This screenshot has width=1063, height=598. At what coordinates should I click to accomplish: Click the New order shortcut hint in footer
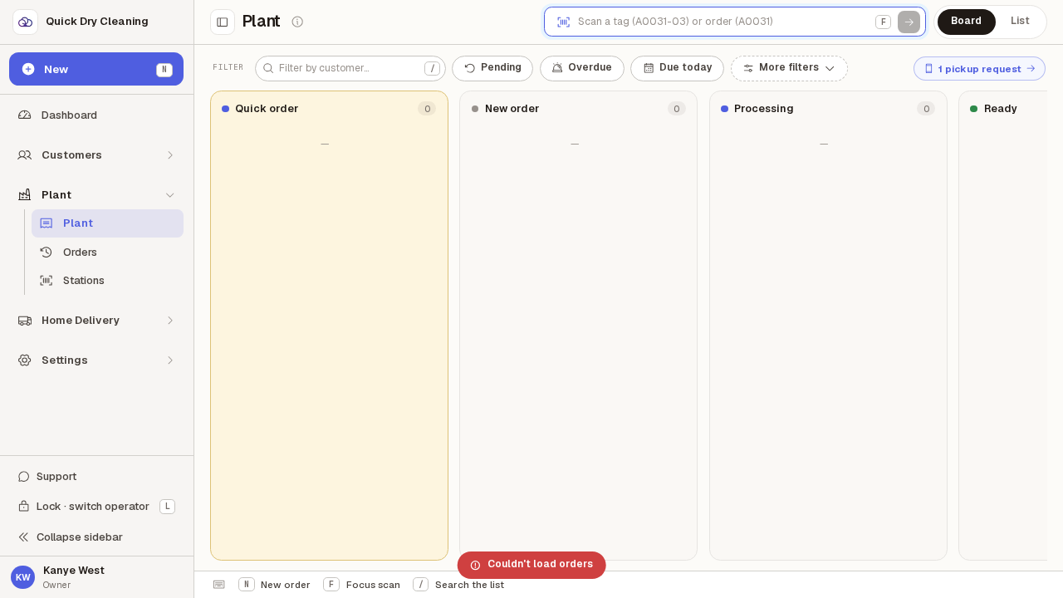[274, 585]
